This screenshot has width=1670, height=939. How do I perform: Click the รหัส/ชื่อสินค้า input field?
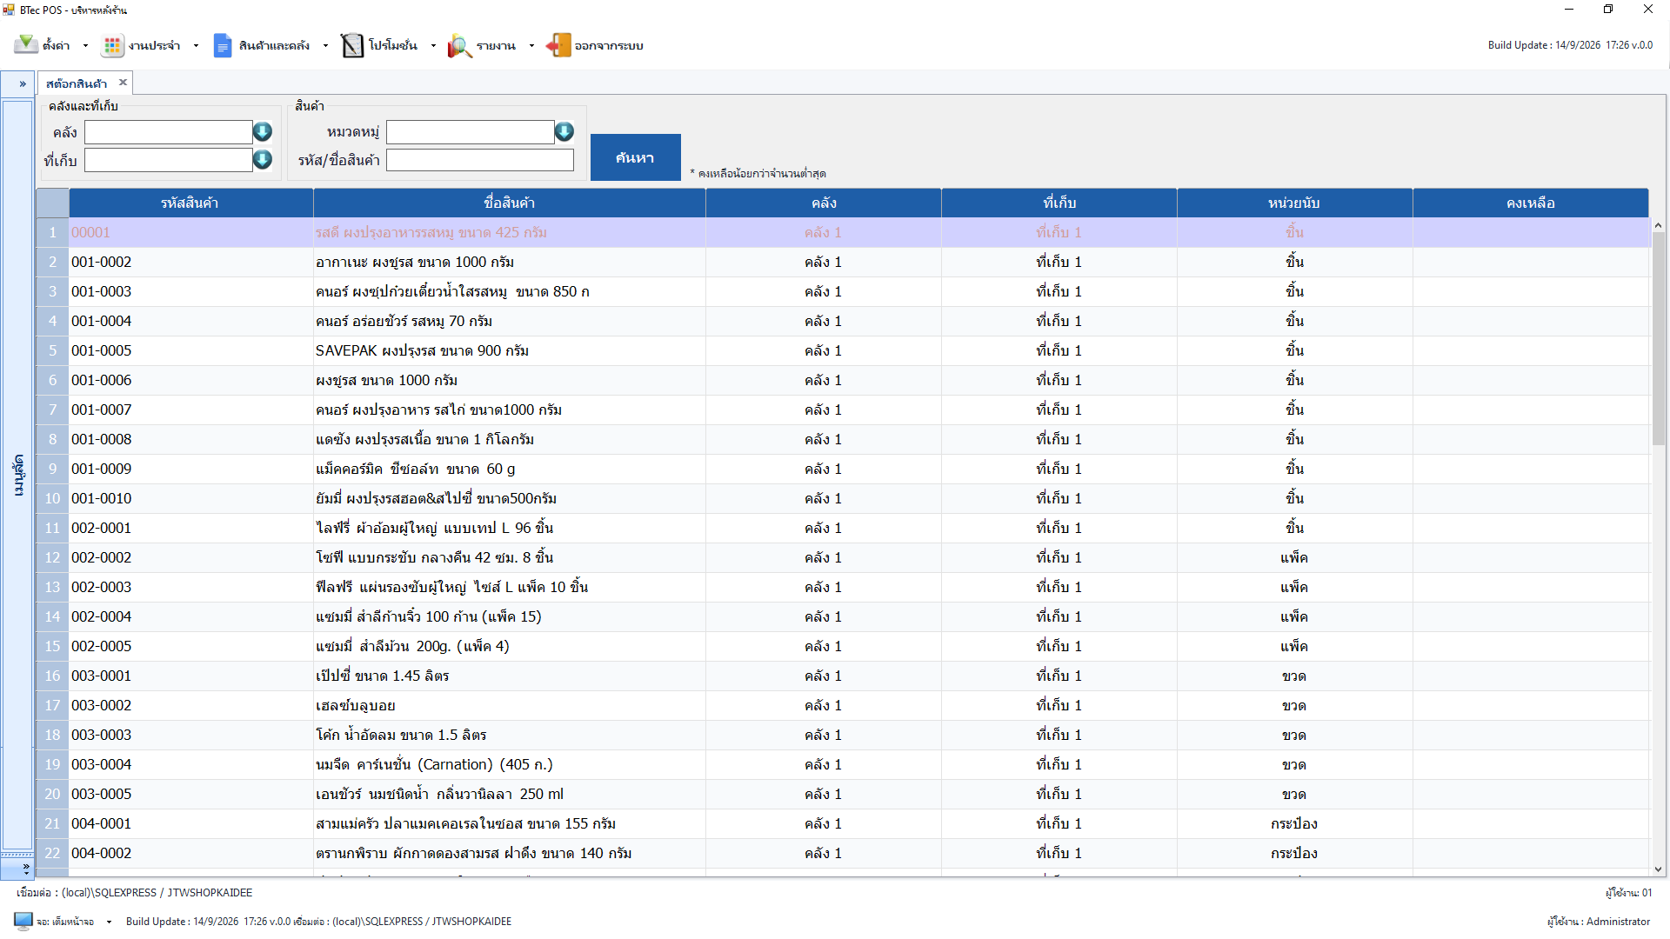480,160
